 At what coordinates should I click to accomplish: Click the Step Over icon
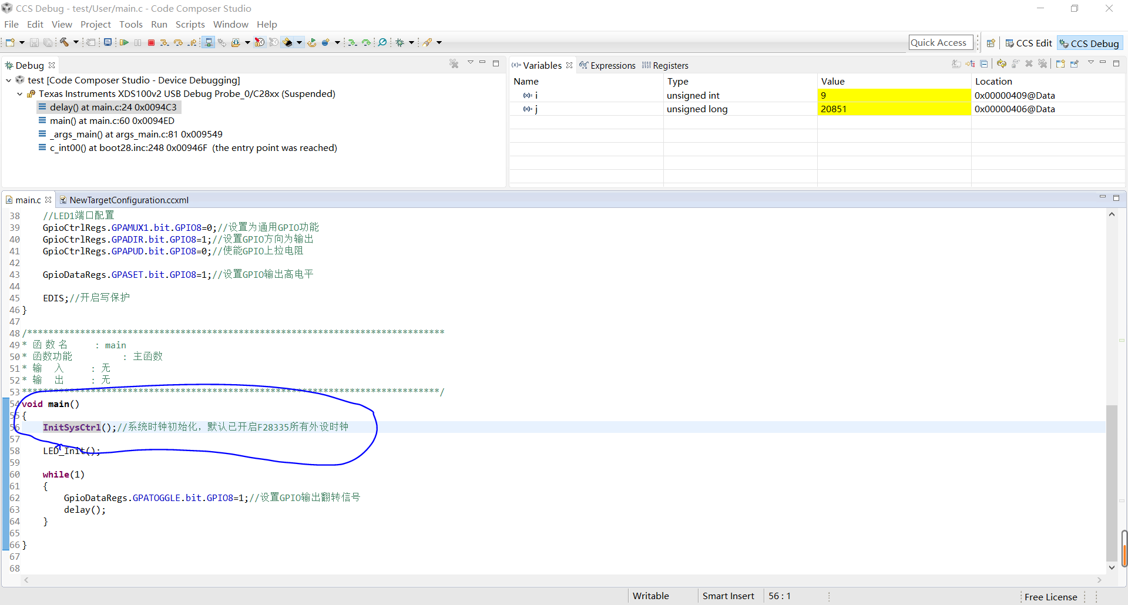click(x=178, y=42)
